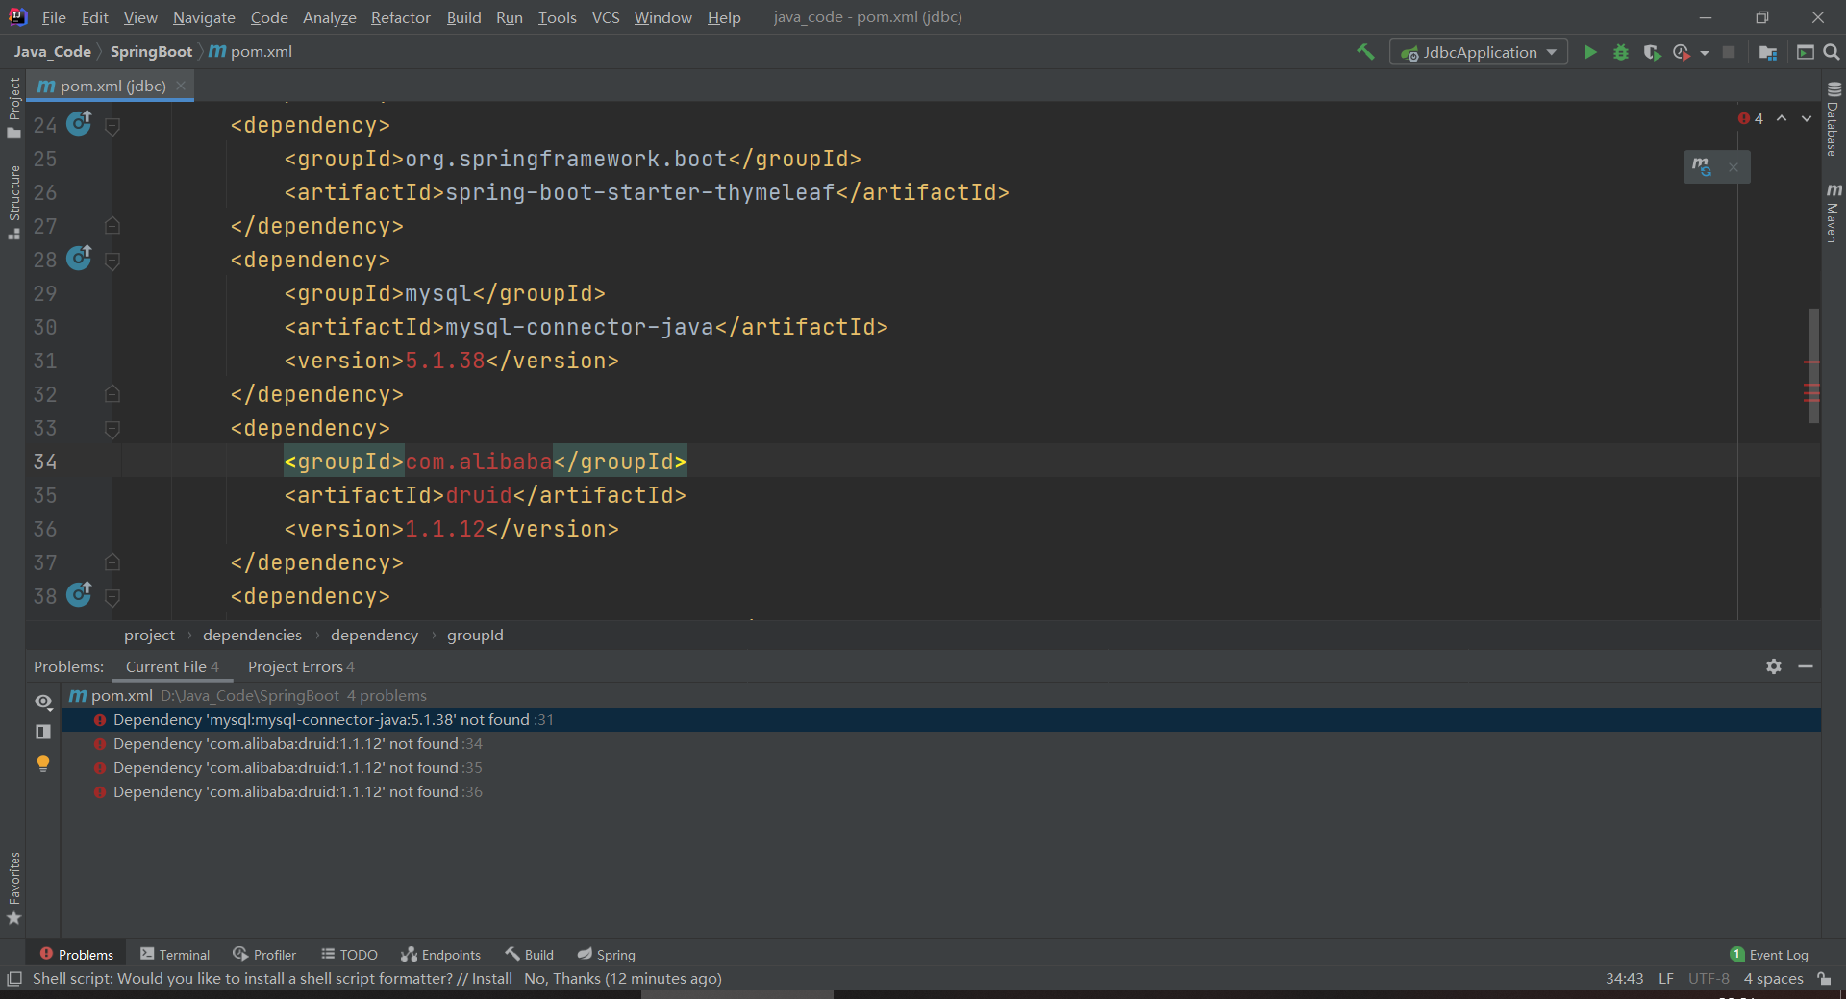Click the Profiler run icon in toolbar
1846x999 pixels.
1682,52
